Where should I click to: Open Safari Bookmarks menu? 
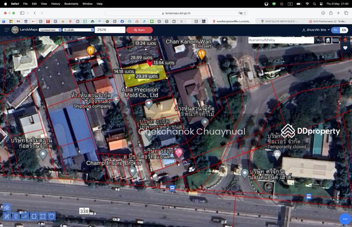71,4
